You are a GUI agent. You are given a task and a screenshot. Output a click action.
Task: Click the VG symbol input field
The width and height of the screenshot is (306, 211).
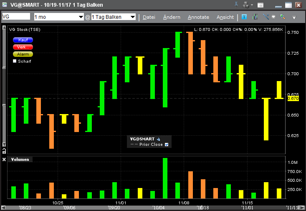[x=16, y=17]
